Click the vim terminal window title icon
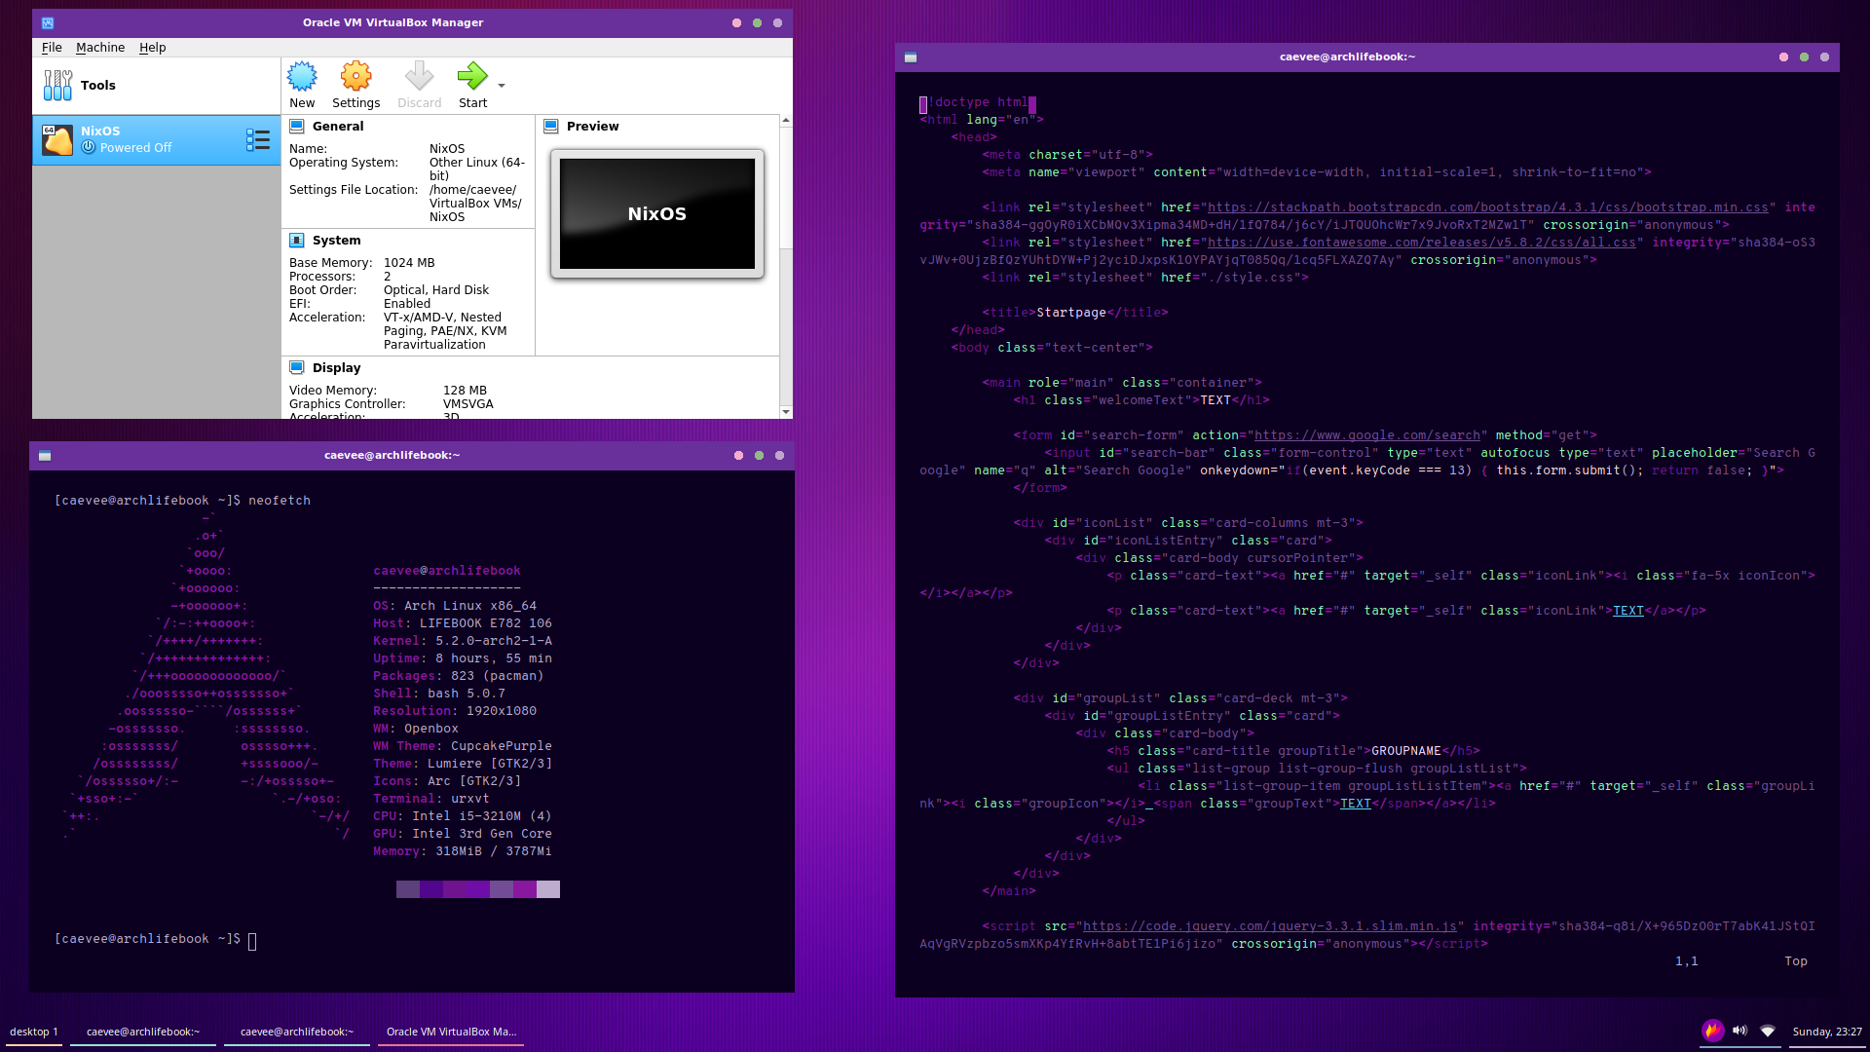This screenshot has width=1870, height=1052. (x=911, y=56)
